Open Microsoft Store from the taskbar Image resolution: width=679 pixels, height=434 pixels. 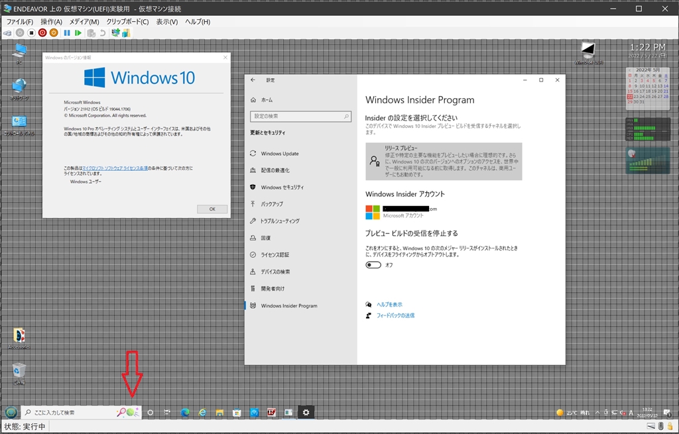(x=237, y=412)
